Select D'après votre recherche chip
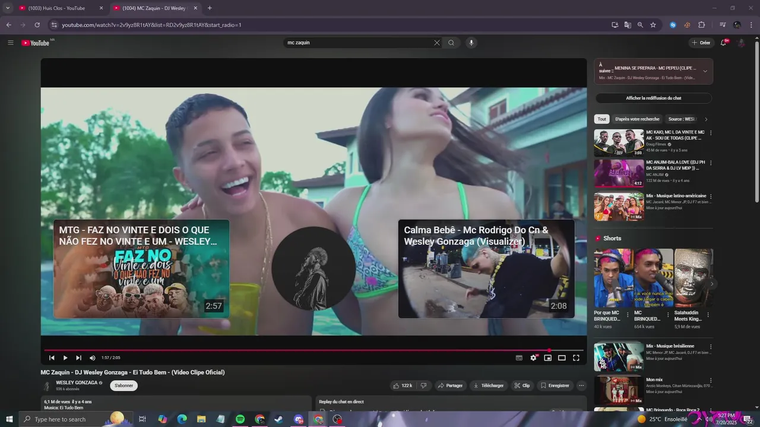Viewport: 760px width, 427px height. coord(637,119)
